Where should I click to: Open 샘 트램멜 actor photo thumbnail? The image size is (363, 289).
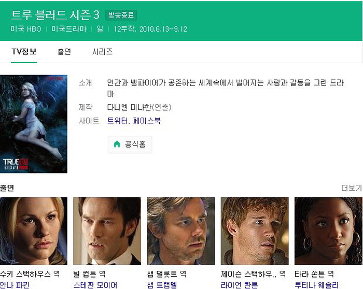click(x=181, y=231)
